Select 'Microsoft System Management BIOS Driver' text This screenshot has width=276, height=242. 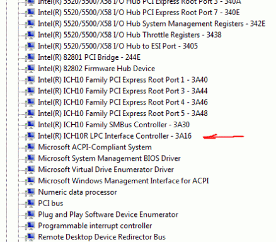tap(109, 159)
